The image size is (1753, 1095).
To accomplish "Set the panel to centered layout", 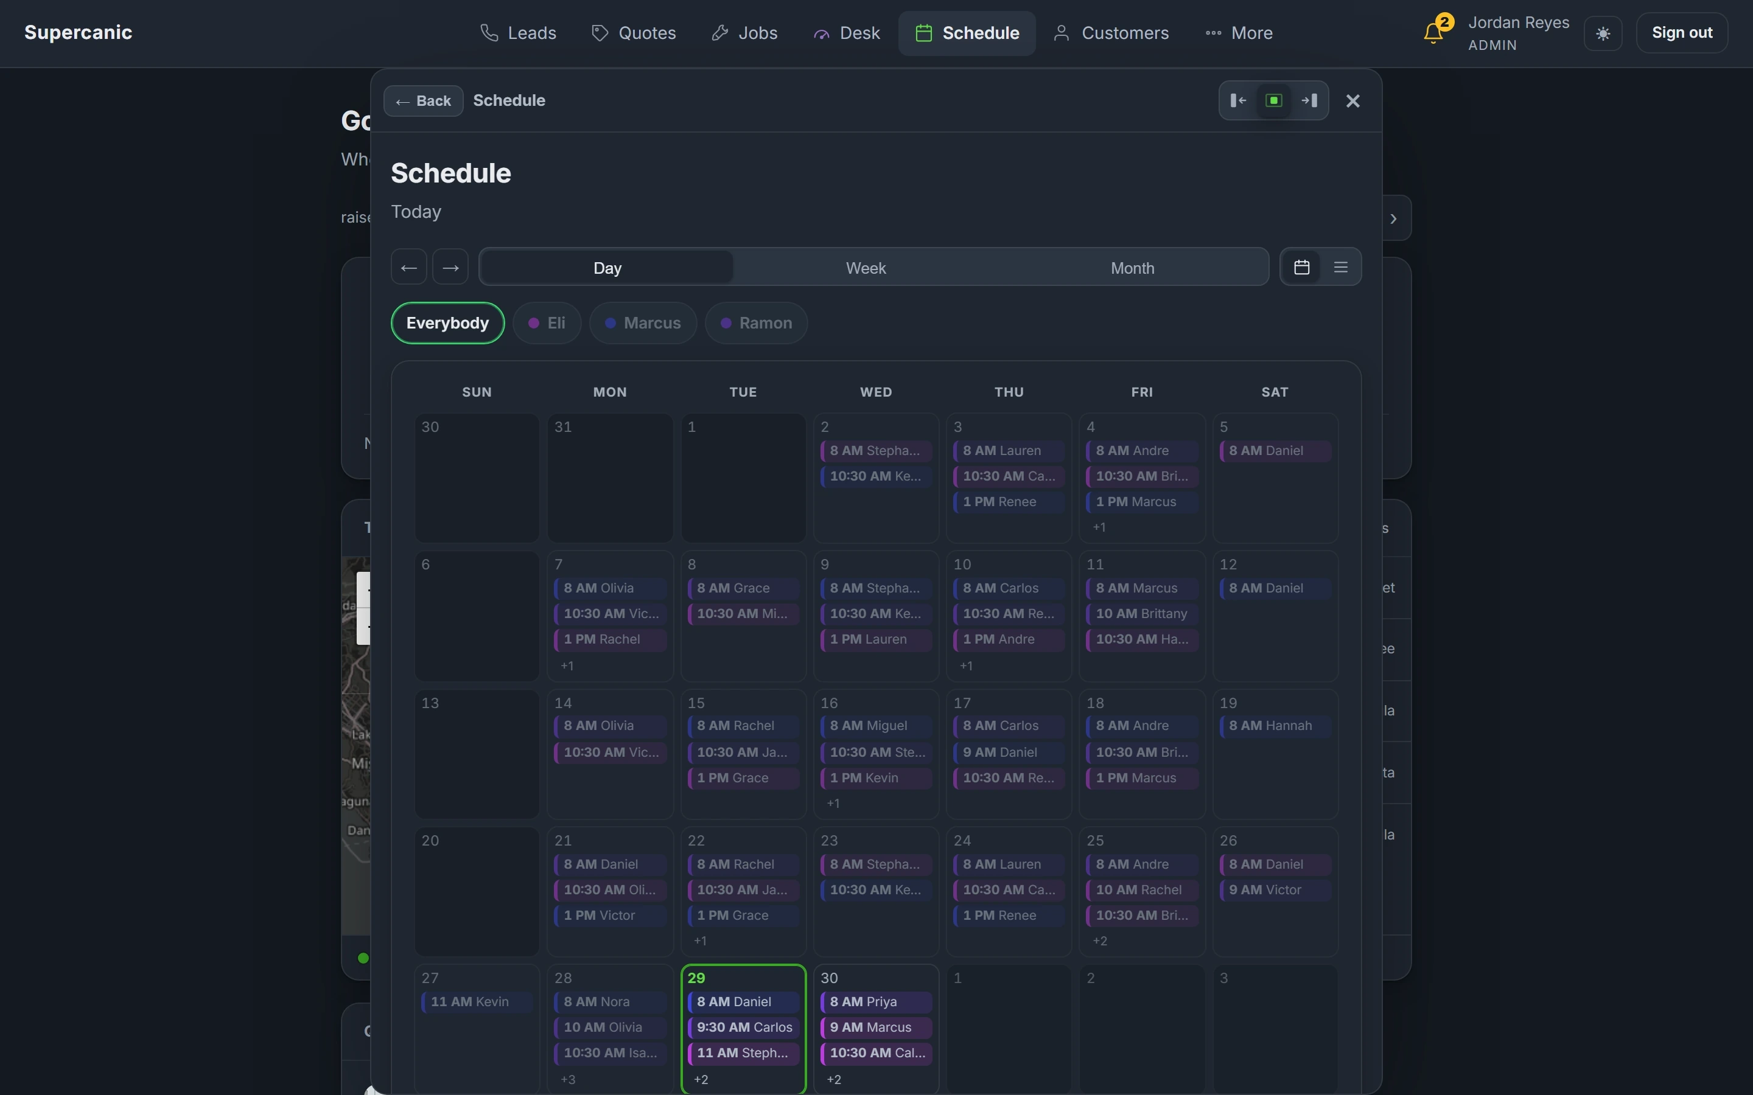I will coord(1273,100).
